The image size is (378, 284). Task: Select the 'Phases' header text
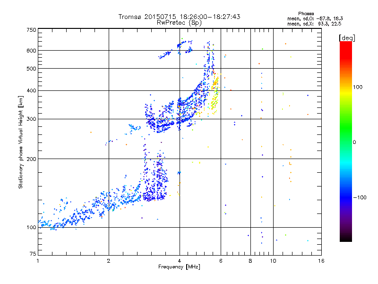click(x=306, y=14)
